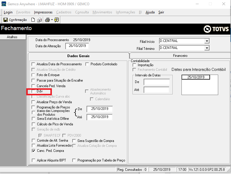Check the Ddv checkbox
Image resolution: width=231 pixels, height=174 pixels.
(33, 91)
